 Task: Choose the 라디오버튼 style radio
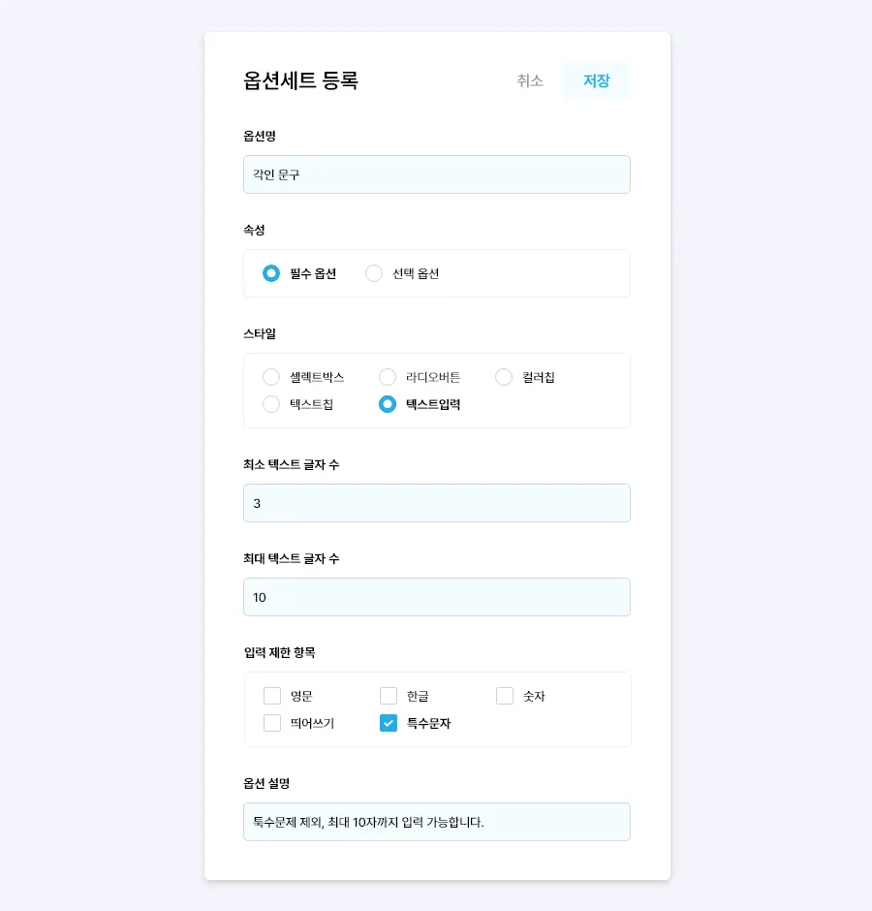click(x=388, y=377)
